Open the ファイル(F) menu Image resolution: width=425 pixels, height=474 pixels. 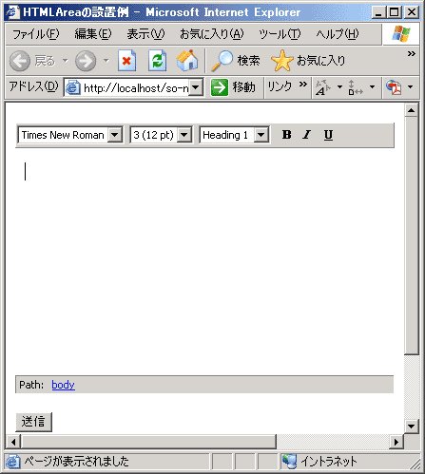point(36,34)
